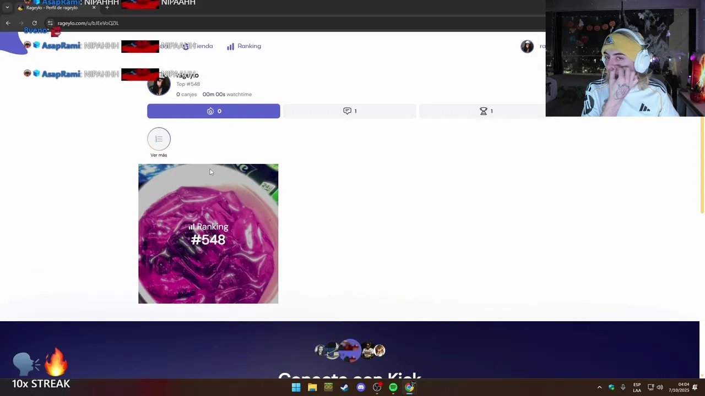Screen dimensions: 705x396
Task: Click the Top #548 text
Action: coord(188,84)
